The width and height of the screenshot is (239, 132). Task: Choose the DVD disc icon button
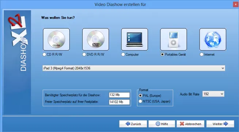click(96, 39)
